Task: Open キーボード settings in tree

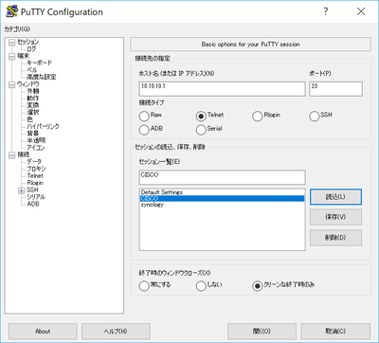Action: point(40,63)
